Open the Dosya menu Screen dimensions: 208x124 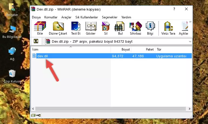point(36,17)
